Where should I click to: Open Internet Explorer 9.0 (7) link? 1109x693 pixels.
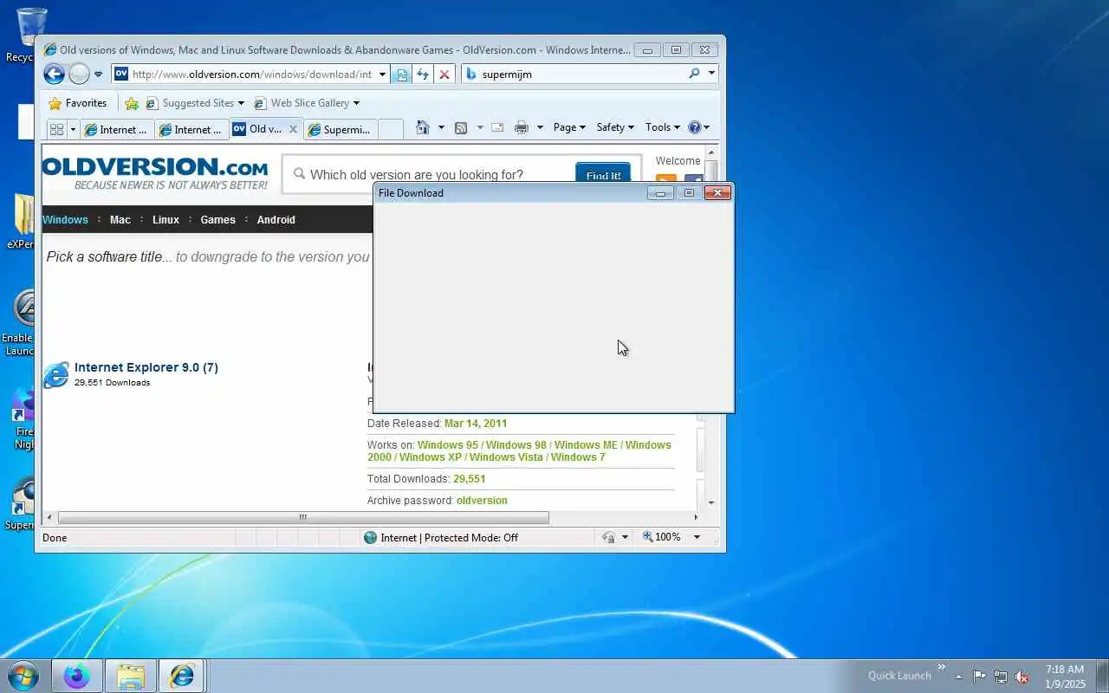(x=146, y=367)
